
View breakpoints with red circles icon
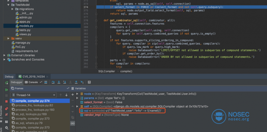(x=6, y=108)
